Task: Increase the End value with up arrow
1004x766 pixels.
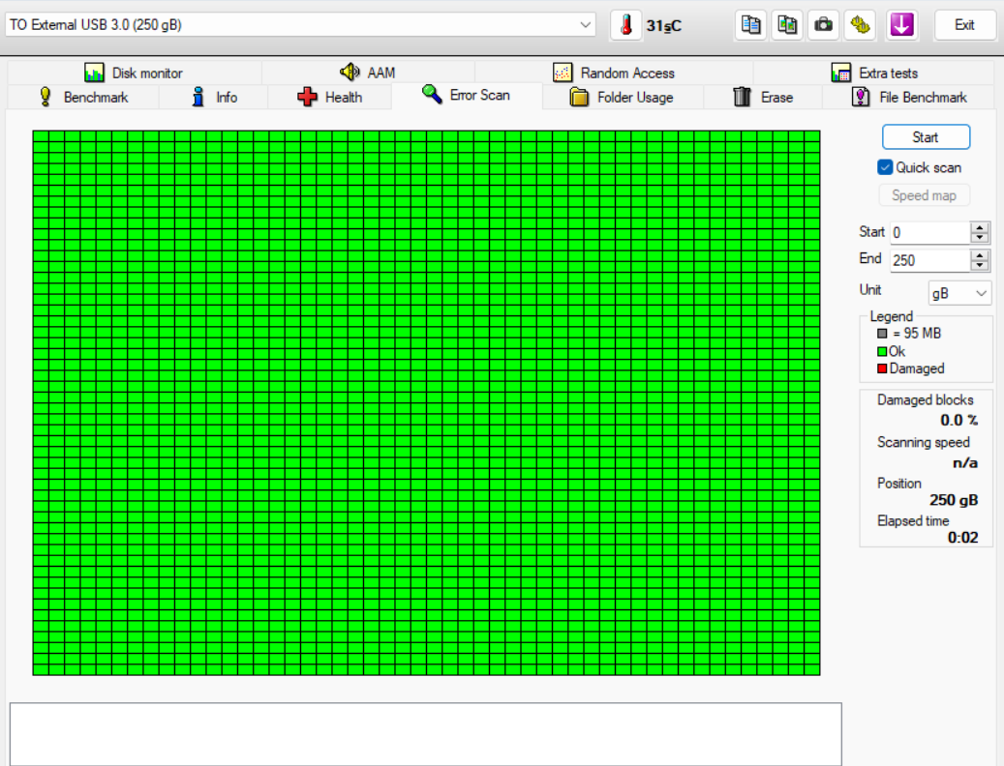Action: click(x=980, y=254)
